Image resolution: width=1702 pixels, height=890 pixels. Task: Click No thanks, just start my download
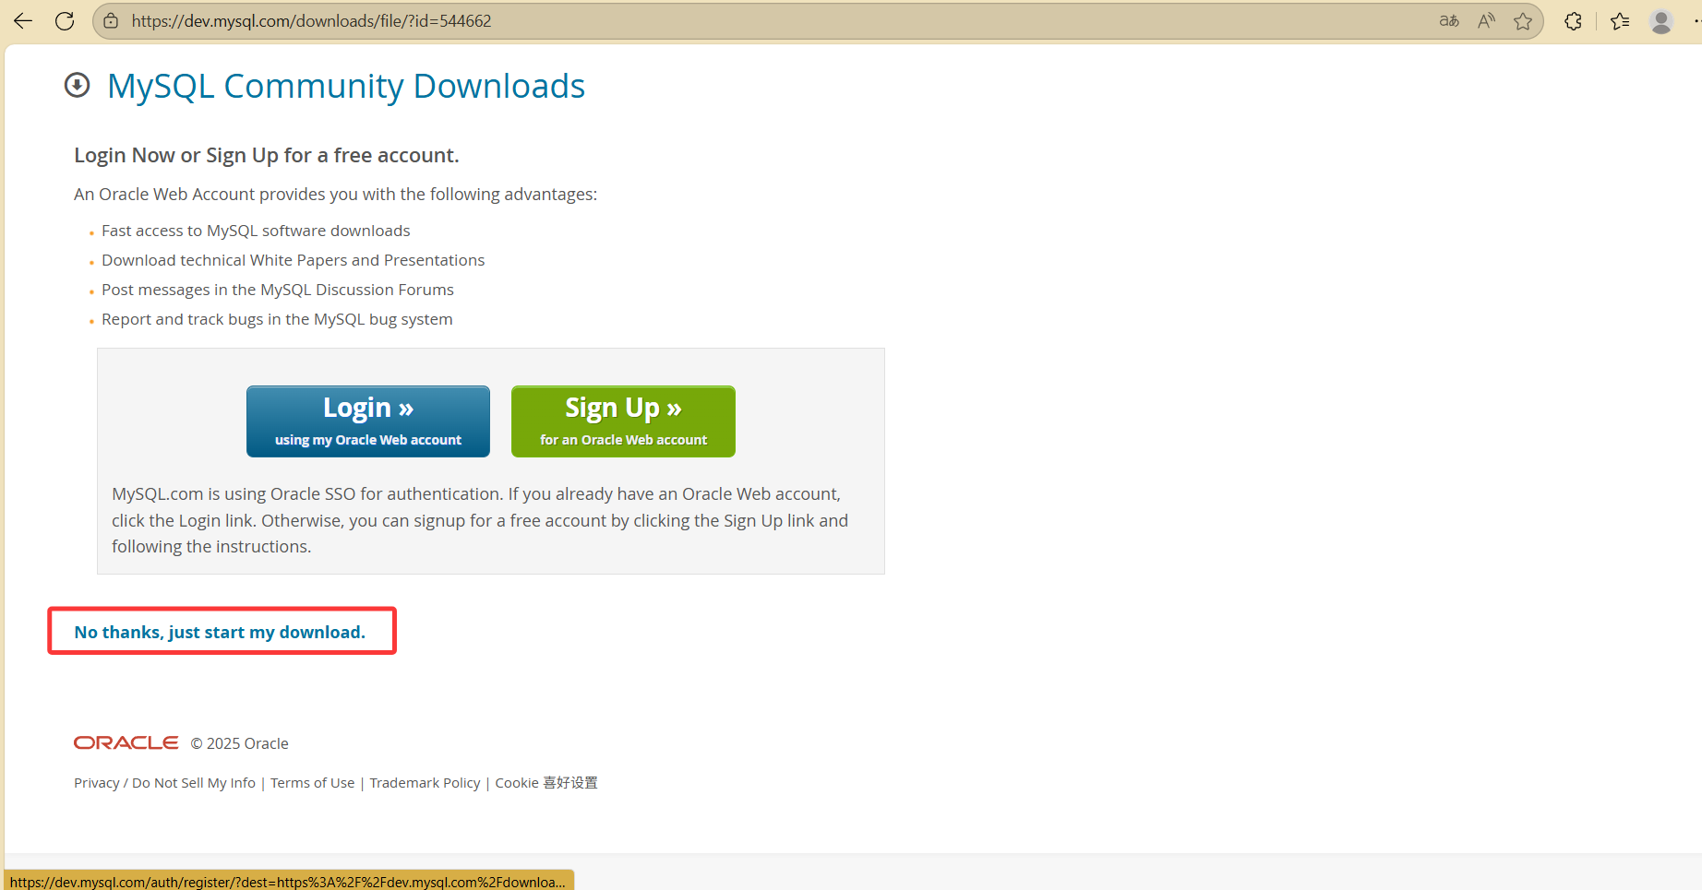220,632
